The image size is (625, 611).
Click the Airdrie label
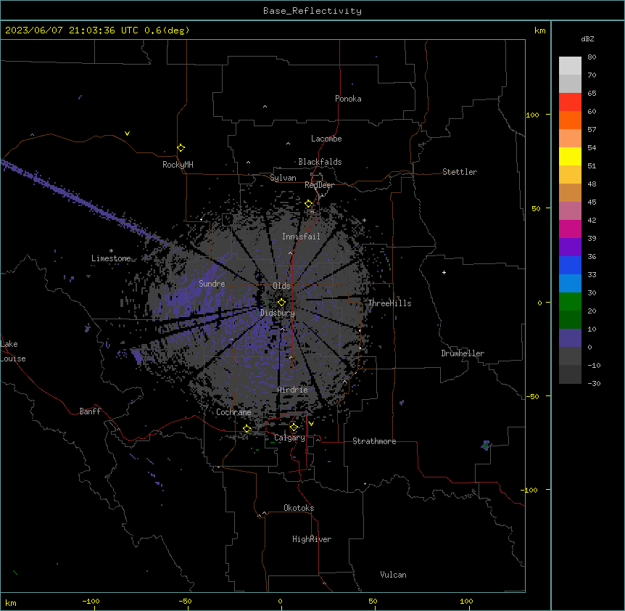coord(292,390)
